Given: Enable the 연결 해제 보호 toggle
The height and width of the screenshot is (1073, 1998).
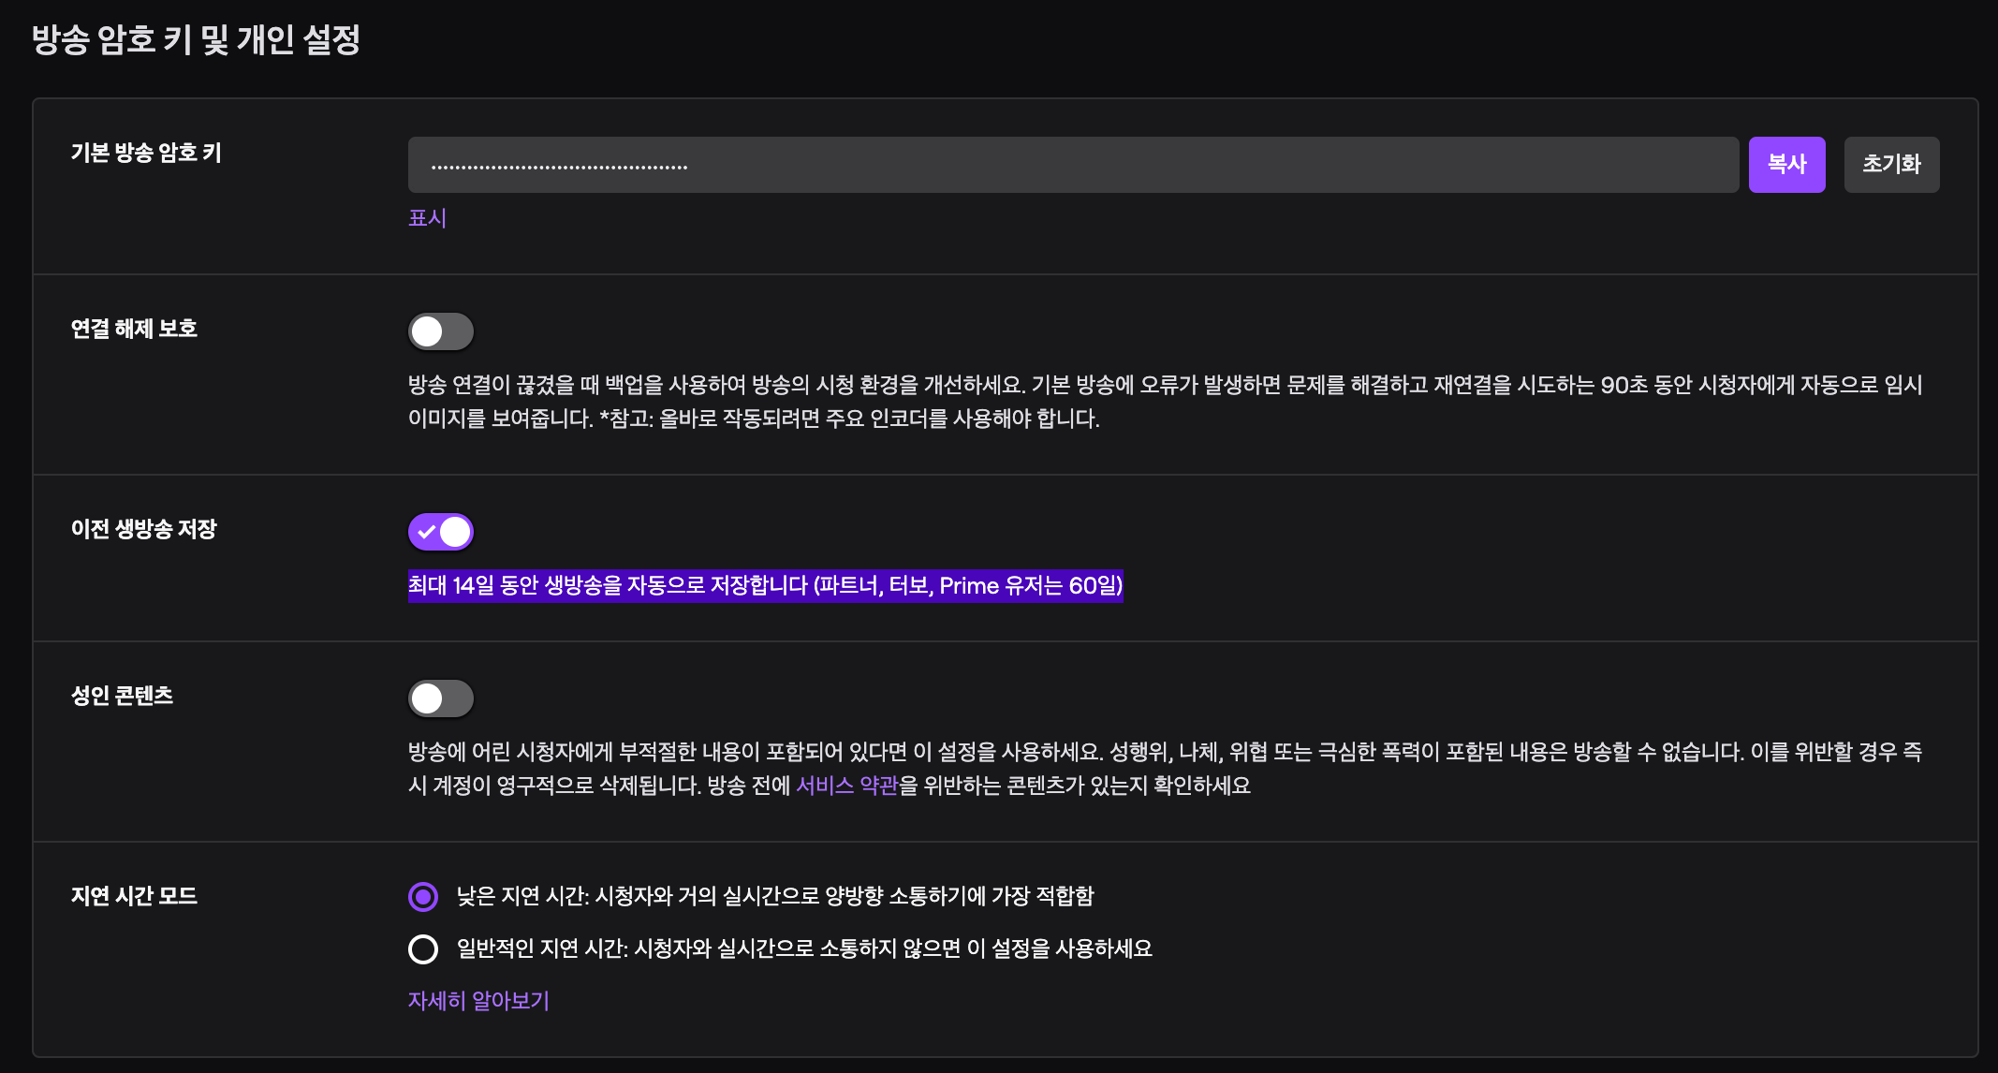Looking at the screenshot, I should click(x=441, y=331).
